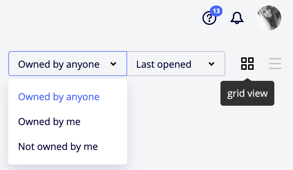Image resolution: width=293 pixels, height=170 pixels.
Task: Choose the Owned by me option
Action: click(x=49, y=122)
